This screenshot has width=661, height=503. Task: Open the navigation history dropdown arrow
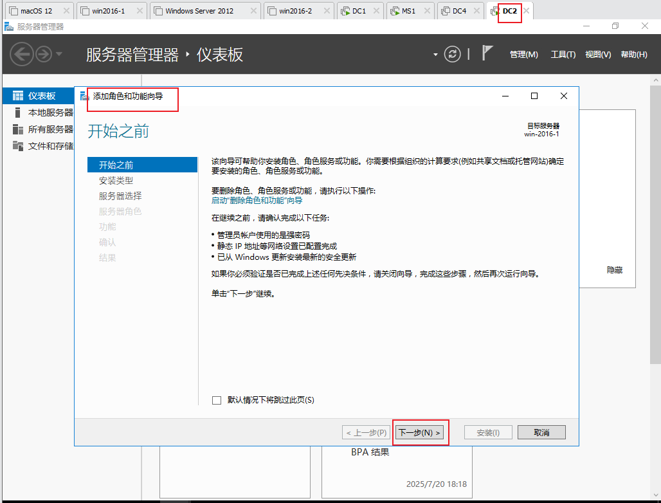59,54
